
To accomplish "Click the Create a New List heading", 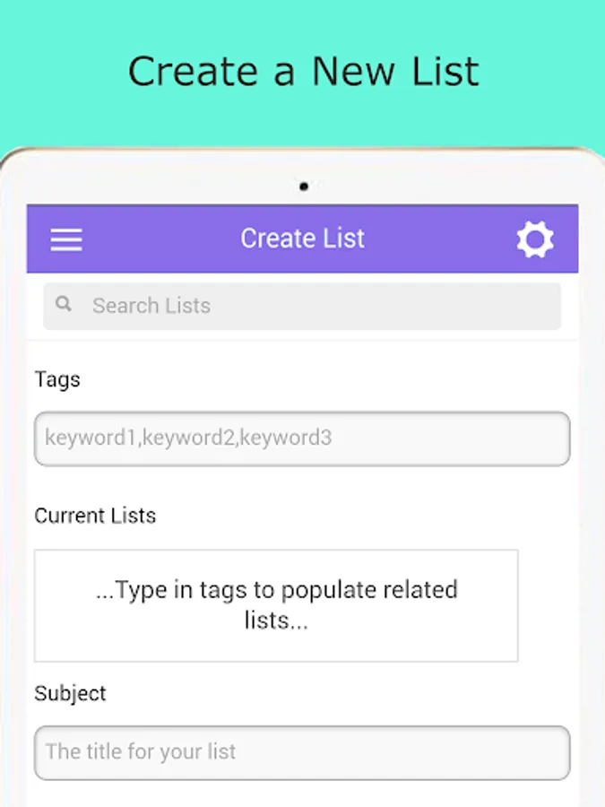I will 303,72.
